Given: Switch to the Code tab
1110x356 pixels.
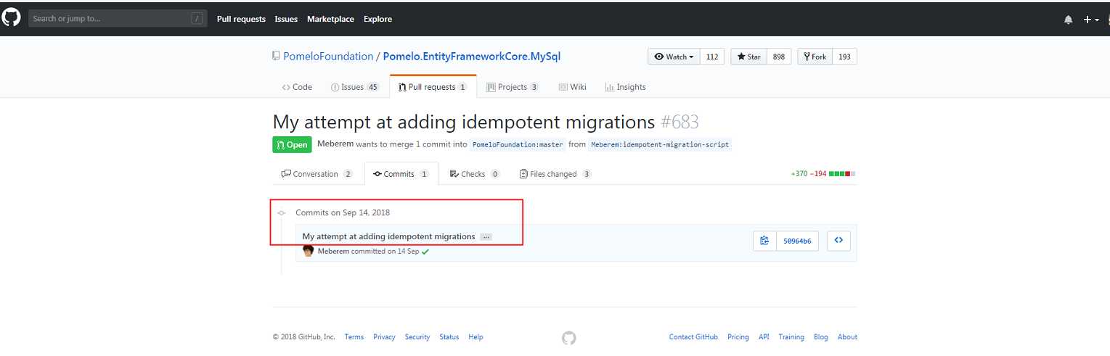Looking at the screenshot, I should (297, 87).
